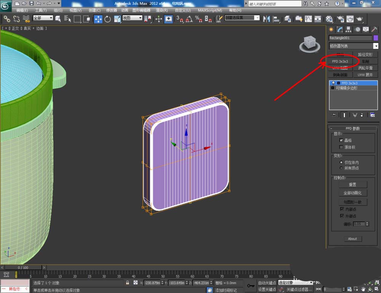Select the 所有顶点 radio button
381x293 pixels.
click(341, 168)
